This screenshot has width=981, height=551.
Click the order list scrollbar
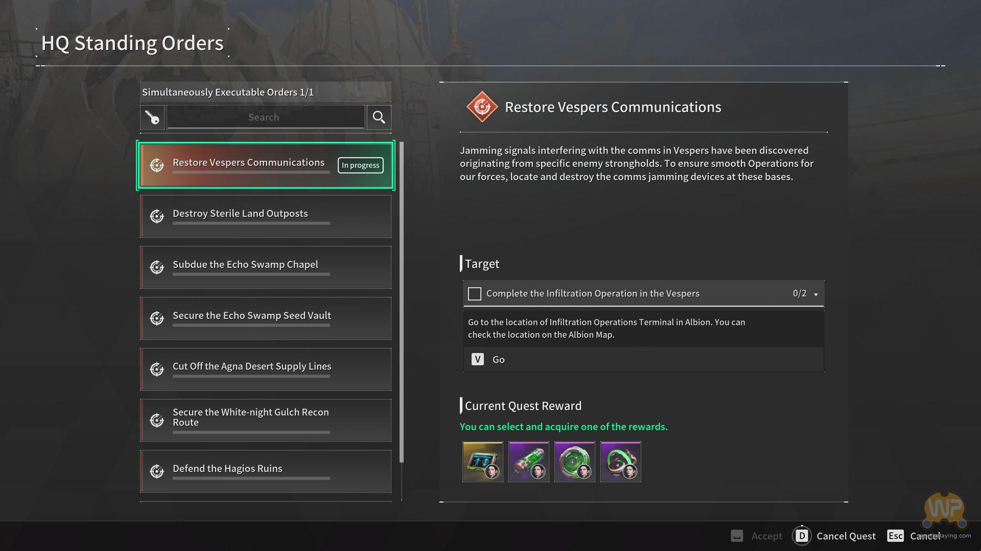click(402, 302)
